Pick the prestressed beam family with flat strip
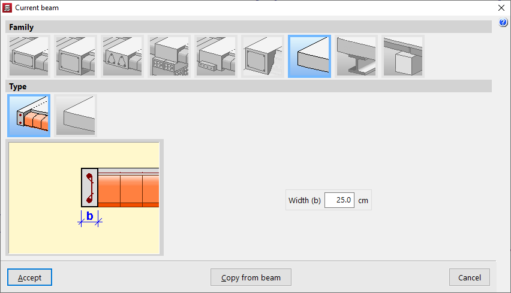 pyautogui.click(x=215, y=56)
